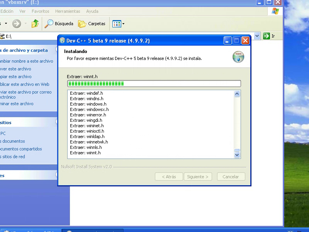Open the Ver menu
This screenshot has height=232, width=309.
[x=22, y=11]
